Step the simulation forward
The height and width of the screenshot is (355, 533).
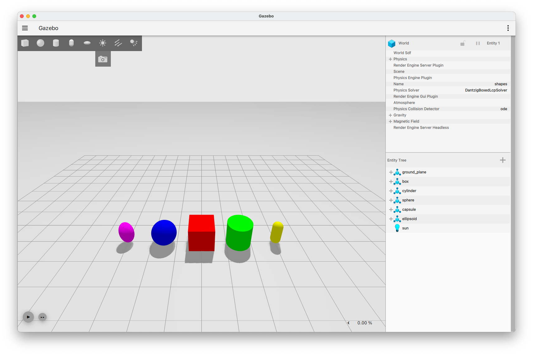[42, 317]
